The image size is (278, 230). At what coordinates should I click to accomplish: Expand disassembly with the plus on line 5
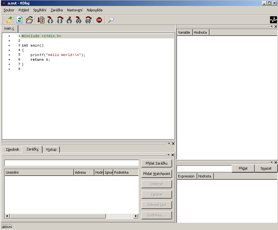click(x=9, y=55)
